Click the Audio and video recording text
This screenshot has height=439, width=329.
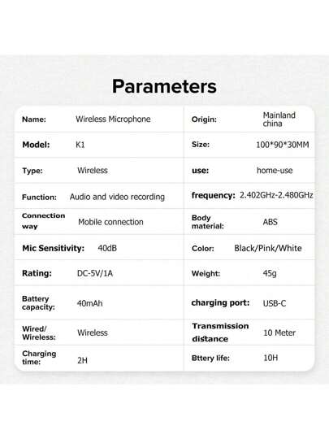coord(117,197)
